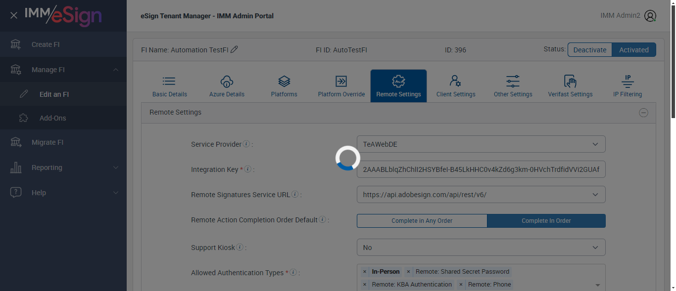Remove Remote: Shared Secret Password tag
676x291 pixels.
[408, 272]
